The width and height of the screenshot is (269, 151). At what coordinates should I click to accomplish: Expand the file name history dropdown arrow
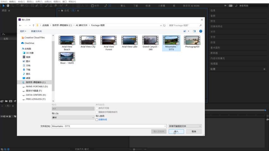165,126
